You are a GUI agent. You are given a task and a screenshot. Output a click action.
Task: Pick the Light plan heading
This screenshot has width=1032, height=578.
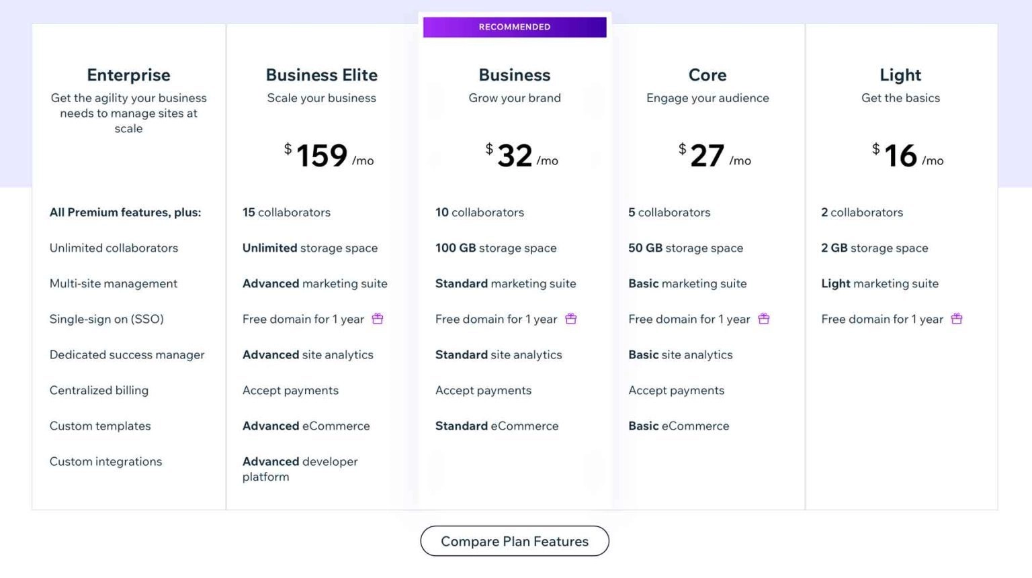tap(900, 75)
